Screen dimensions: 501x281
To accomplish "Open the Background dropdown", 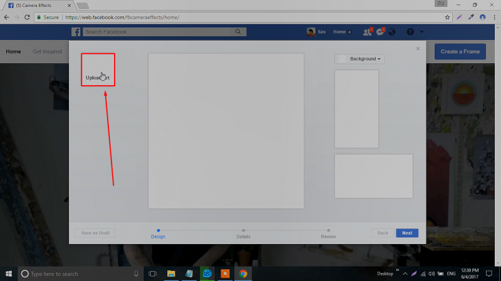I will coord(359,59).
